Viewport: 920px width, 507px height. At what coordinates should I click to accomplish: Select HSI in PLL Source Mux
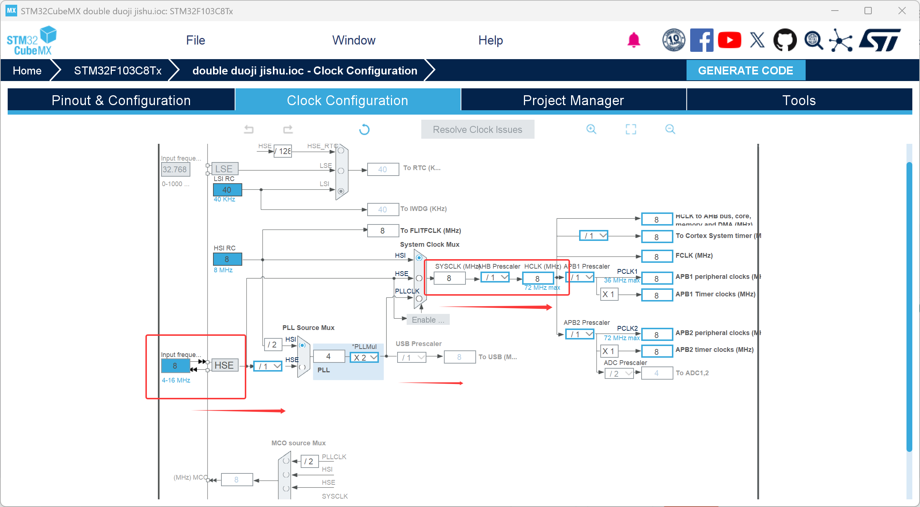tap(302, 345)
